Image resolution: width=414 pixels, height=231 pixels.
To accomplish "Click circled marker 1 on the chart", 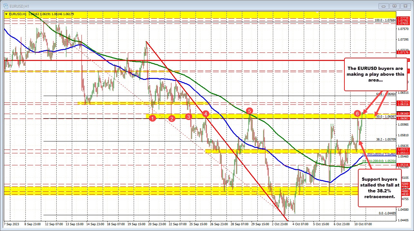I will click(x=153, y=118).
